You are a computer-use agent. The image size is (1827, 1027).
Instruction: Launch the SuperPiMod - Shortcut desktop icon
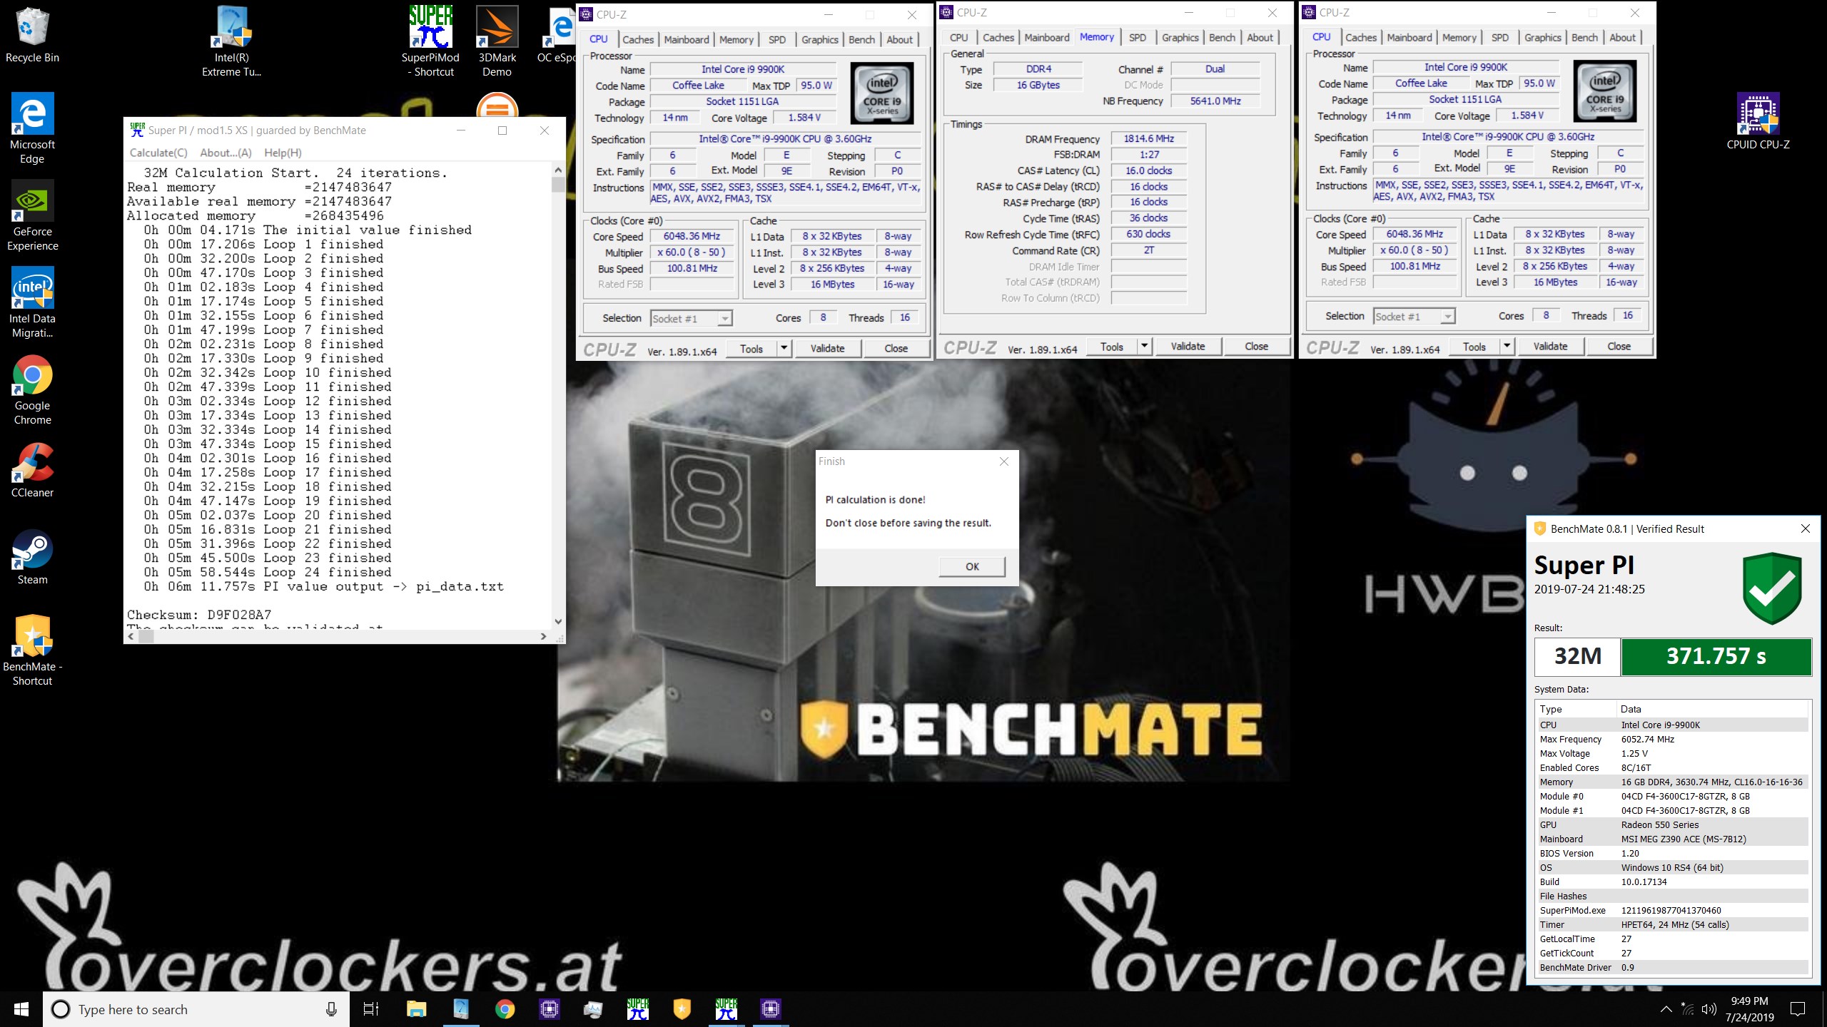click(x=430, y=41)
